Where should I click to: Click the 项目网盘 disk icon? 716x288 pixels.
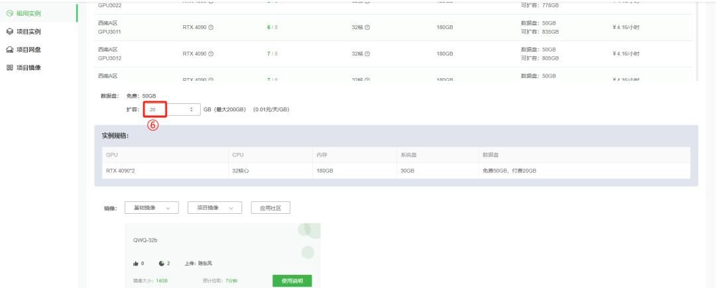pos(9,50)
